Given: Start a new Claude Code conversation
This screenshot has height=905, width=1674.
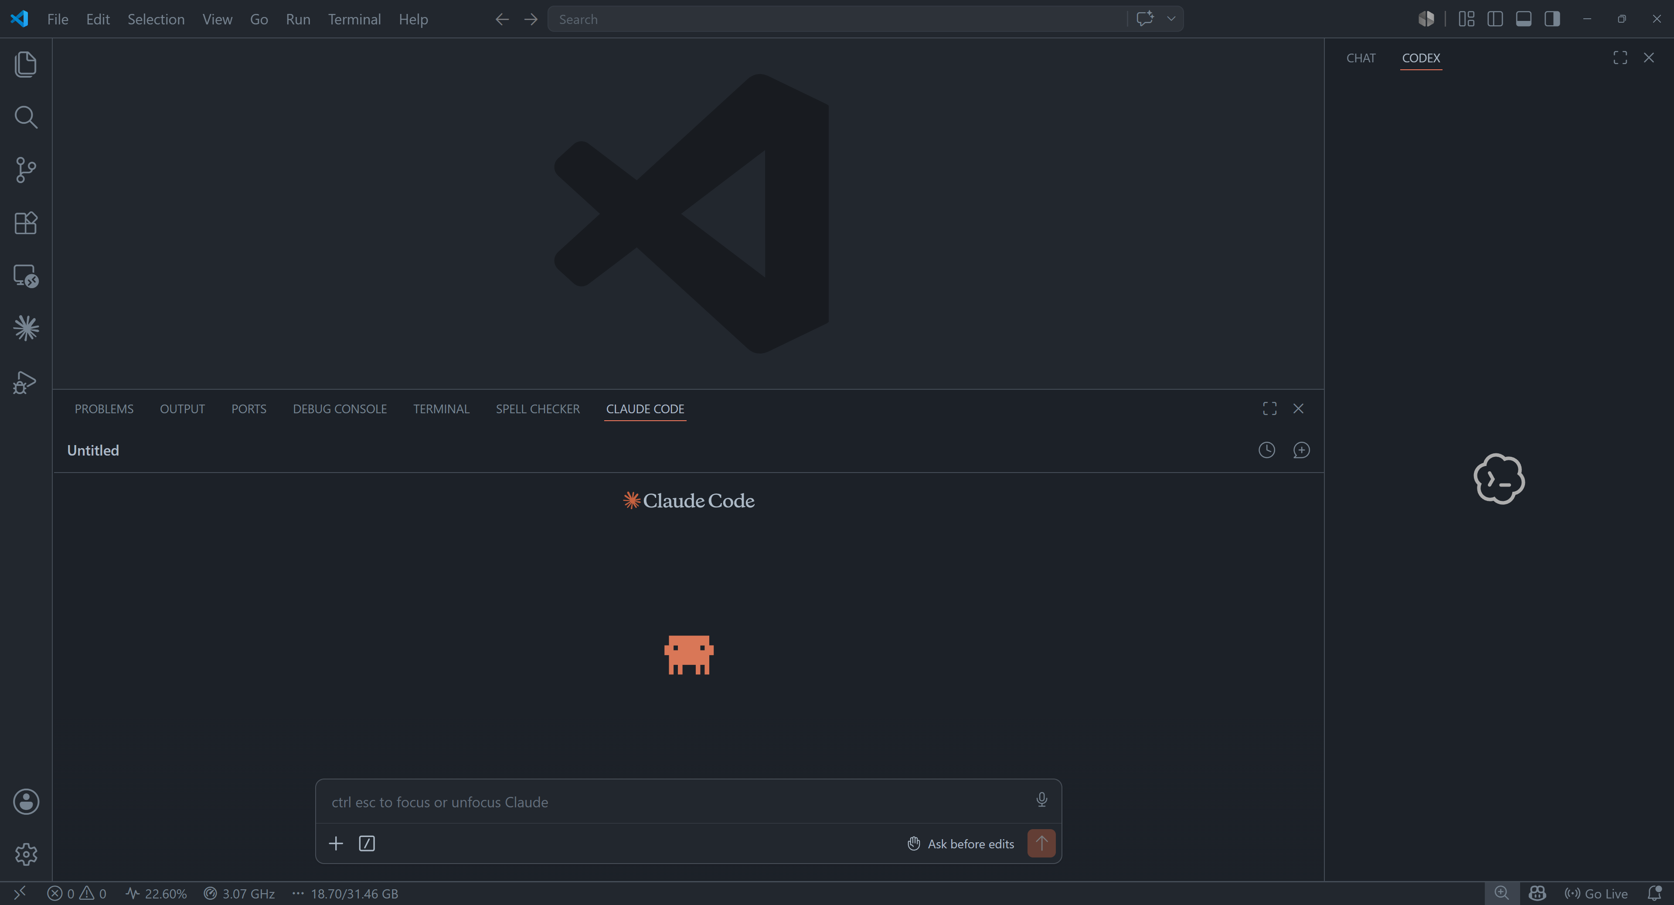Looking at the screenshot, I should coord(1301,450).
